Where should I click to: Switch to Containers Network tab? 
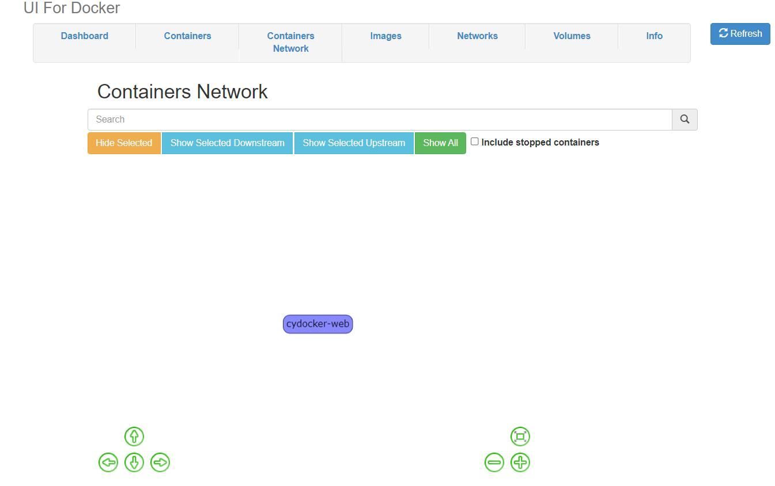pos(291,42)
